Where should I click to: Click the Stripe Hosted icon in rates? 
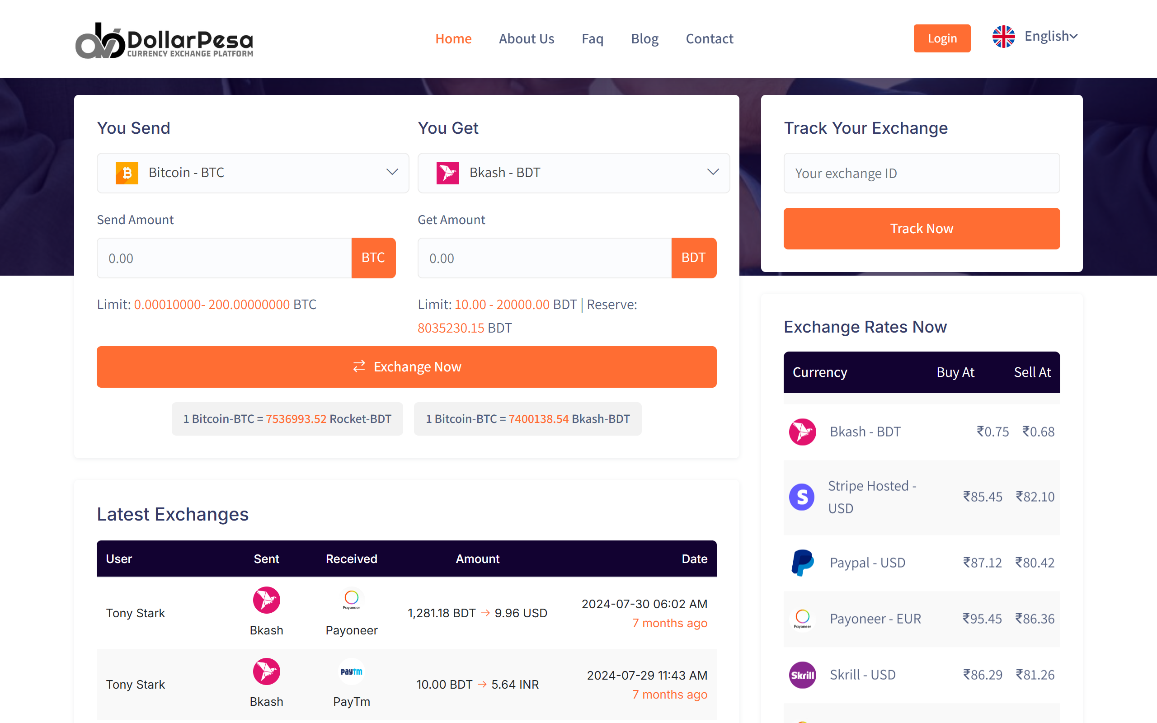pyautogui.click(x=802, y=497)
